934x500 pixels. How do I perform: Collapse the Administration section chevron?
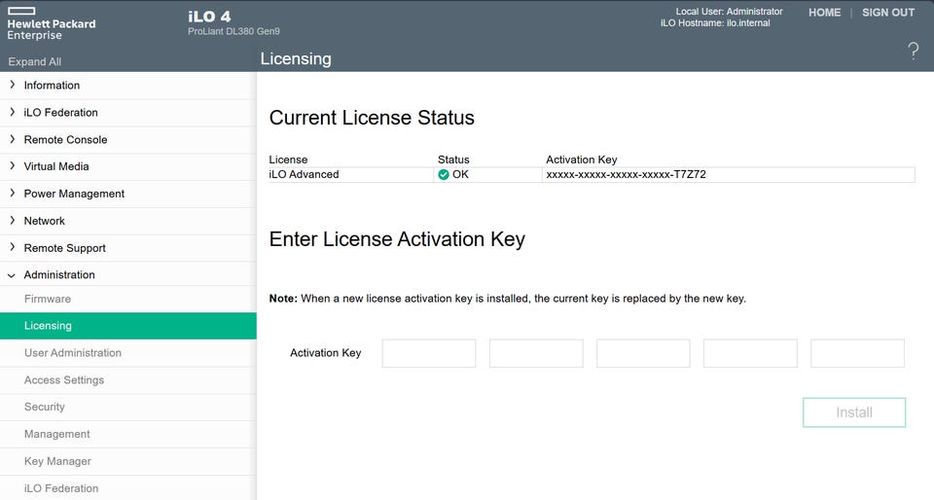pos(12,275)
